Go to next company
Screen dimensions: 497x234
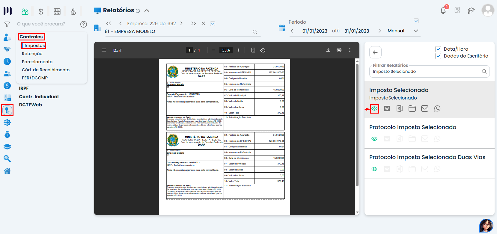click(x=181, y=23)
